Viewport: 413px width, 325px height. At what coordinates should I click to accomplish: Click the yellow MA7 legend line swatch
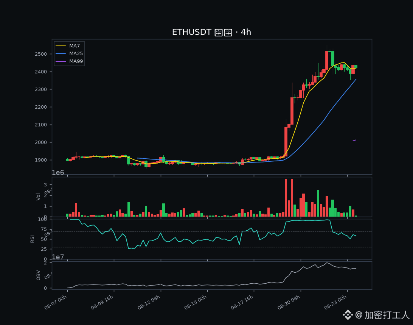tap(61, 46)
